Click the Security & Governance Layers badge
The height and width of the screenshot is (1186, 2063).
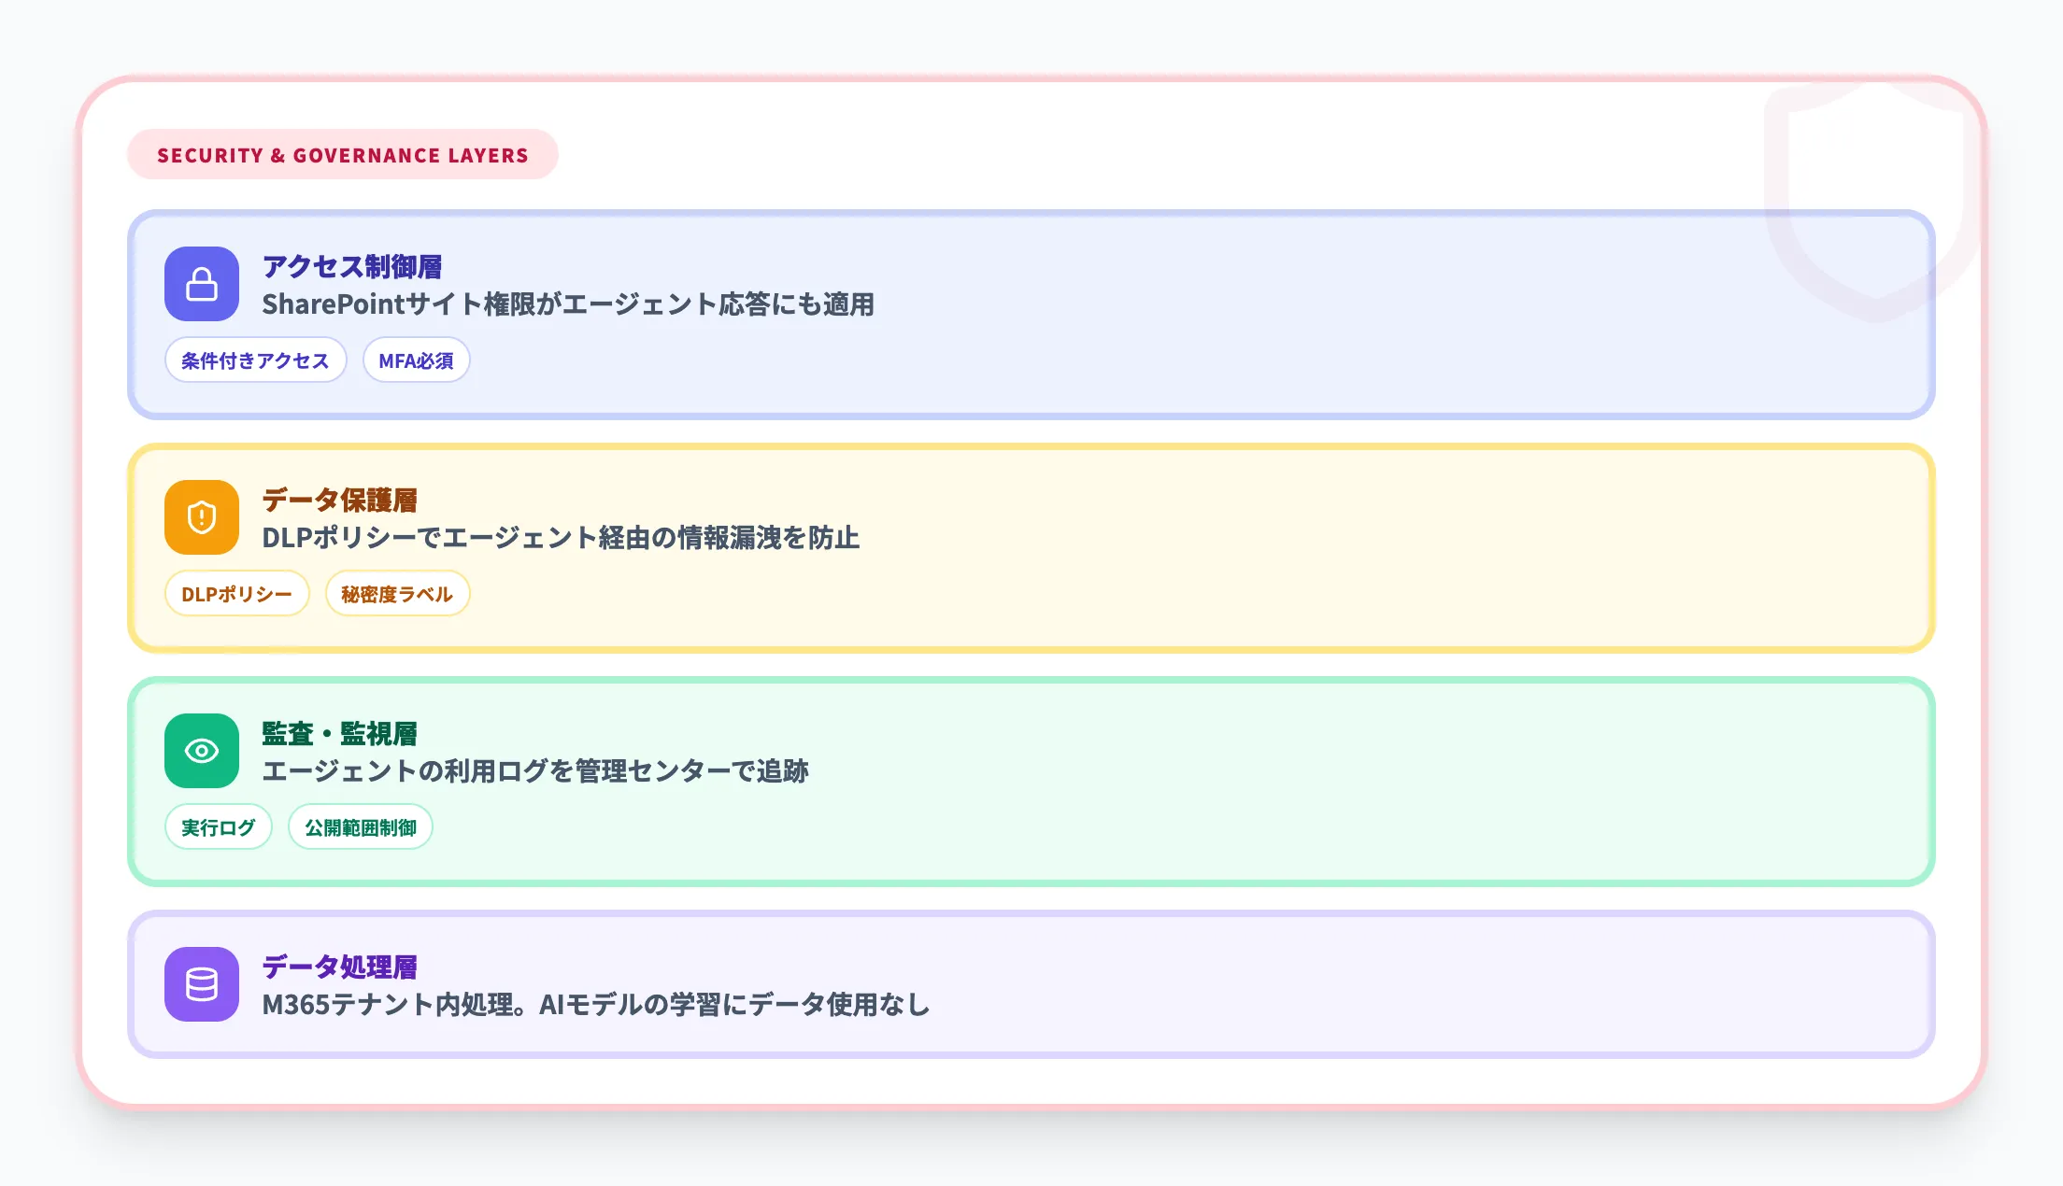point(342,155)
